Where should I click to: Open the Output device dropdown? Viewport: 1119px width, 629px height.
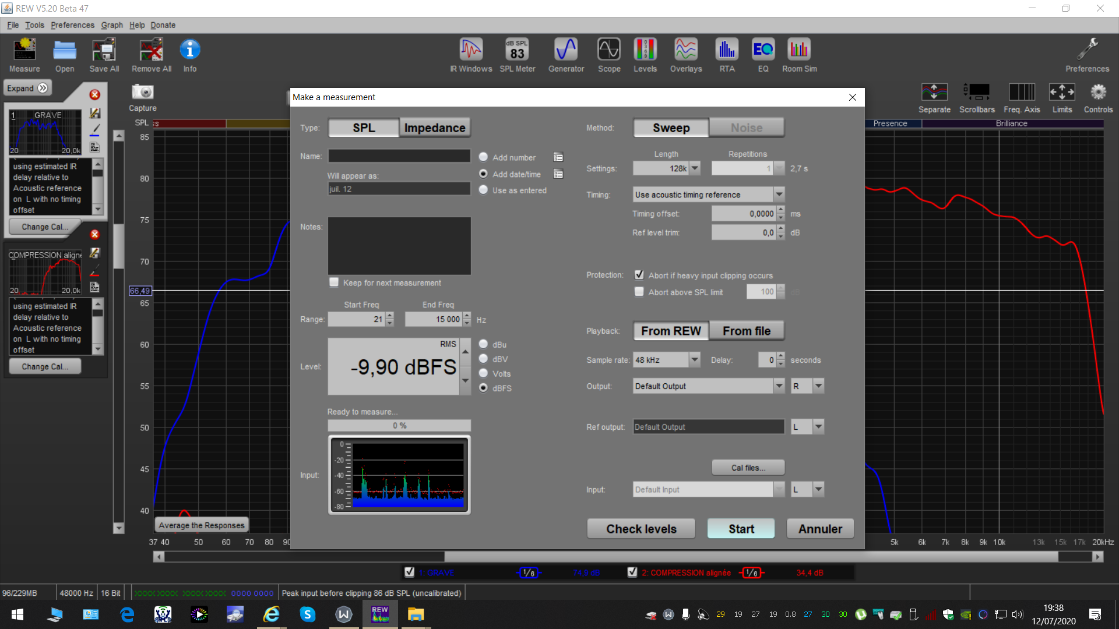(x=779, y=386)
